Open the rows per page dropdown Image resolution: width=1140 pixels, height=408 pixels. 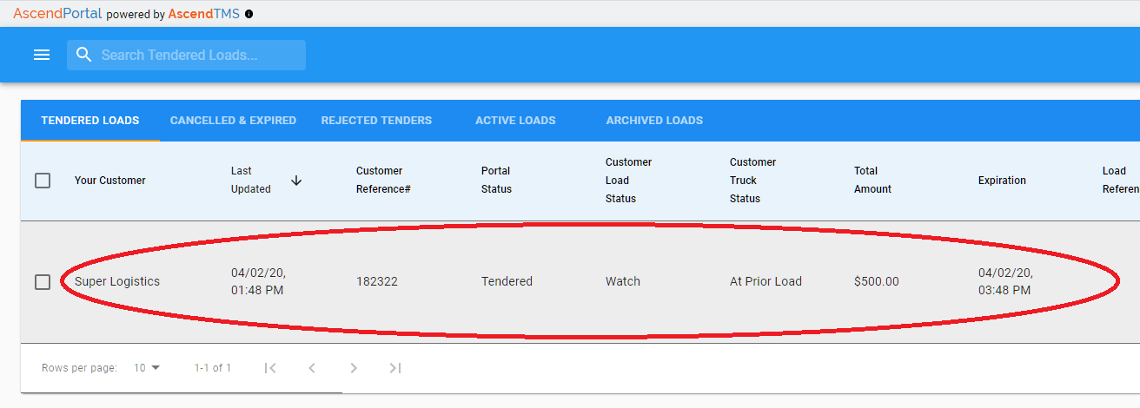tap(147, 368)
